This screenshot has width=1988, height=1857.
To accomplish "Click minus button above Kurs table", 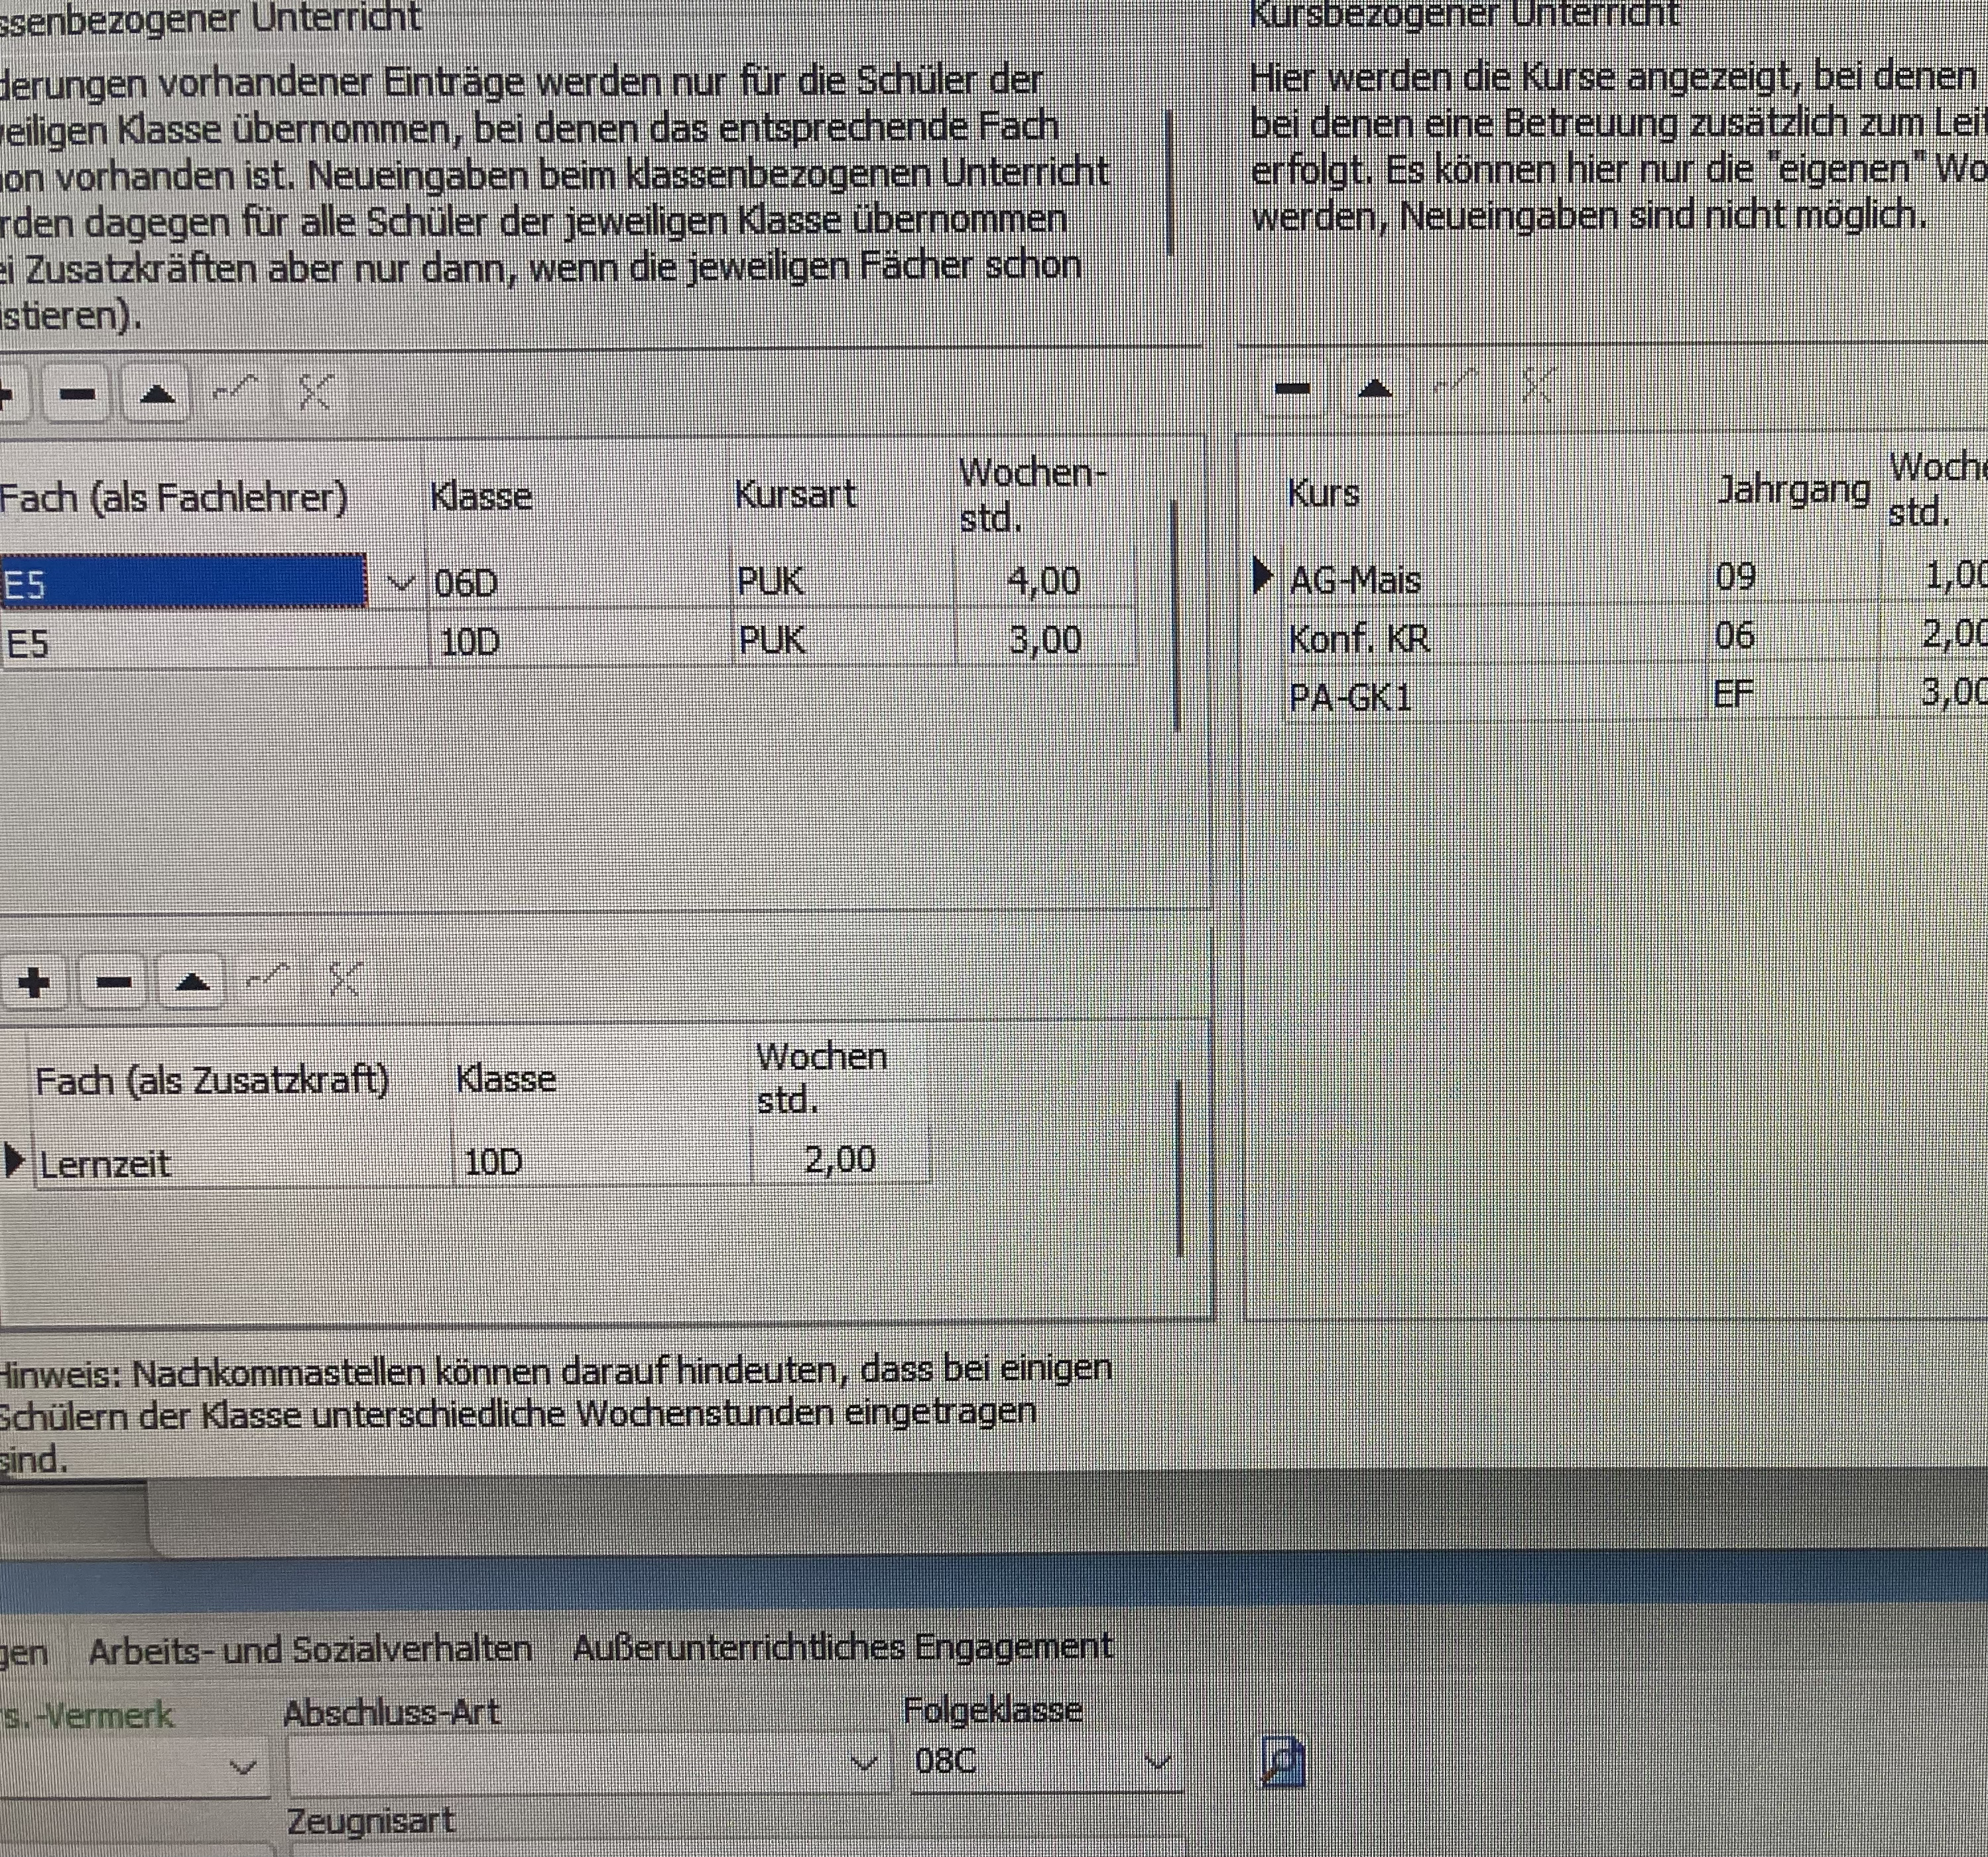I will click(1292, 388).
